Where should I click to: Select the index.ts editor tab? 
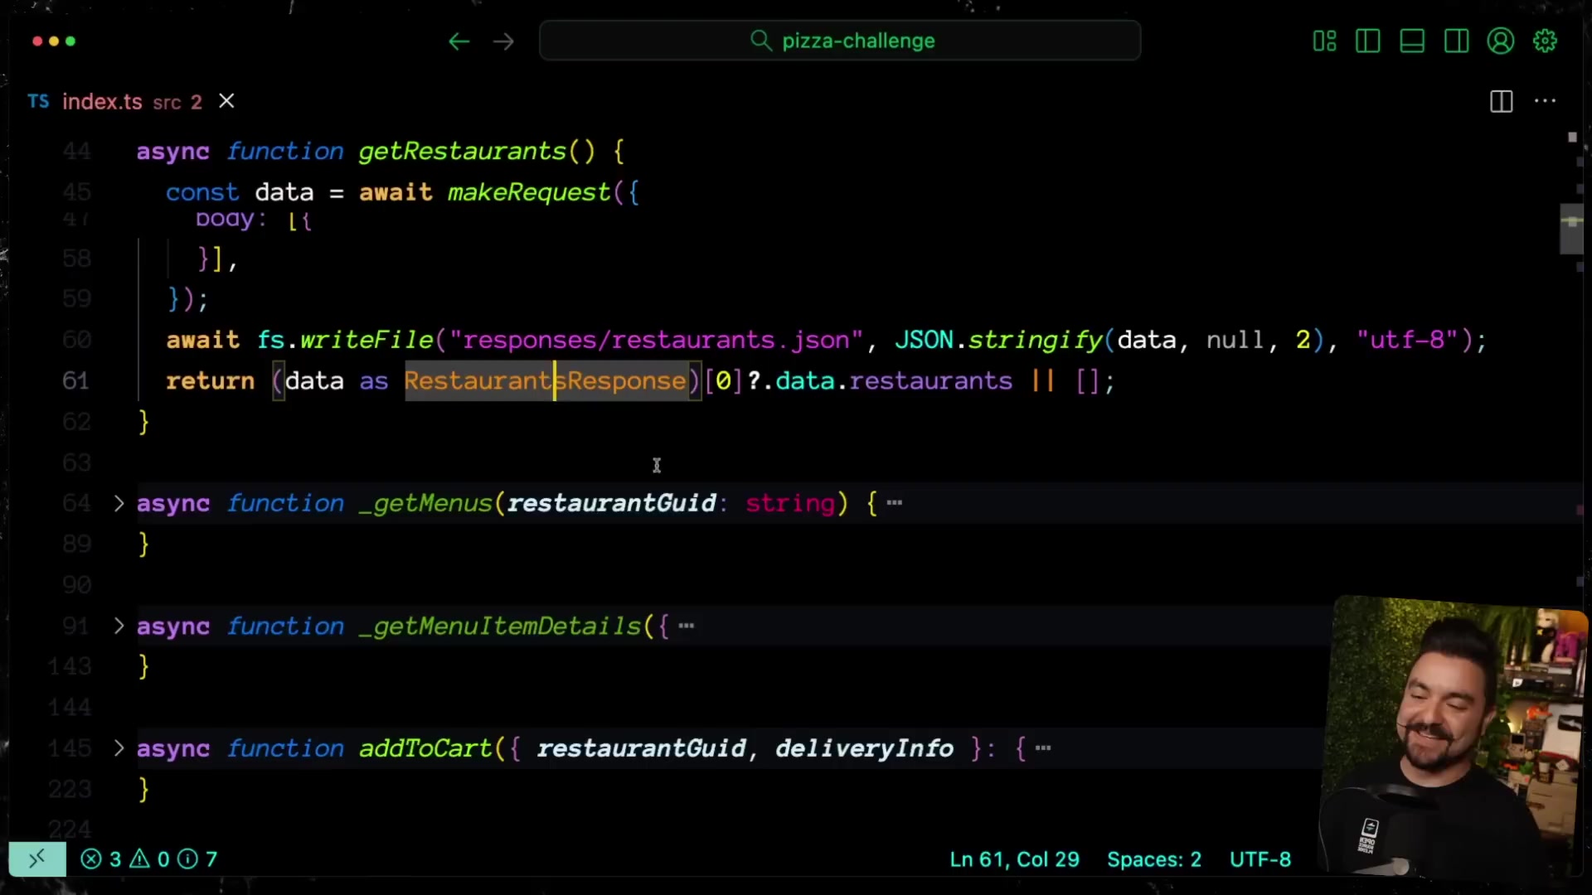tap(102, 101)
